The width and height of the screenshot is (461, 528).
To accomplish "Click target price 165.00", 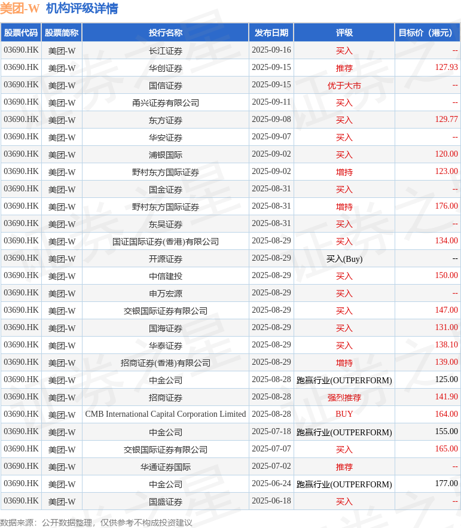I will (446, 448).
